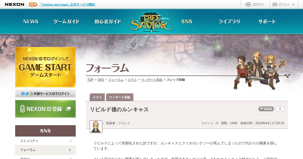Open the ゲームガイド navigation menu
Image resolution: width=303 pixels, height=159 pixels.
pyautogui.click(x=66, y=21)
